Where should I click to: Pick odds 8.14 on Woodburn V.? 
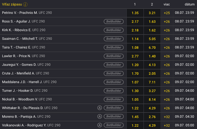(152, 99)
